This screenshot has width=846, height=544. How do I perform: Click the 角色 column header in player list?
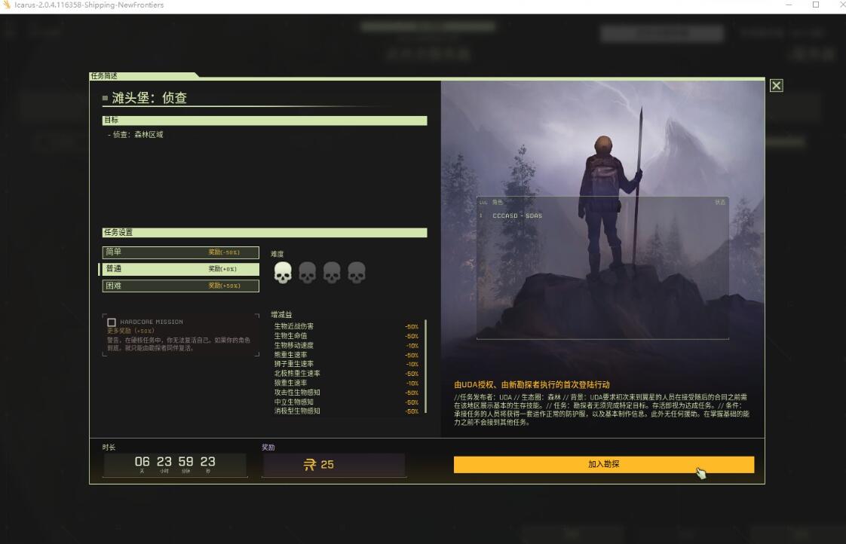(x=498, y=202)
